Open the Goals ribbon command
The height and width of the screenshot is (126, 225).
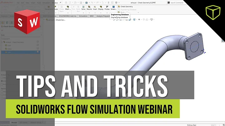56,8
